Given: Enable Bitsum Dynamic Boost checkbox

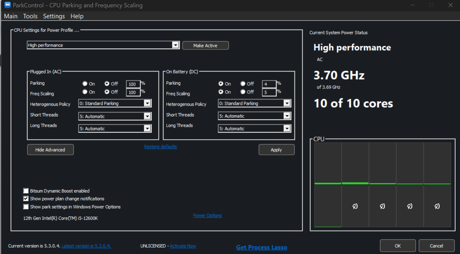Looking at the screenshot, I should click(26, 191).
